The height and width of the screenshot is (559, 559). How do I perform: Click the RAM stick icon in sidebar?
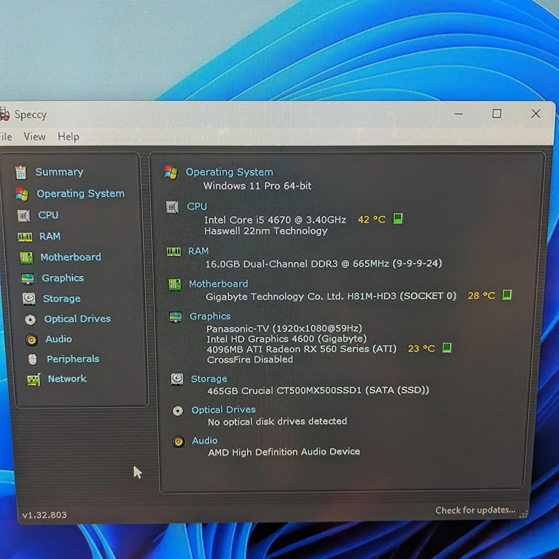pyautogui.click(x=25, y=237)
